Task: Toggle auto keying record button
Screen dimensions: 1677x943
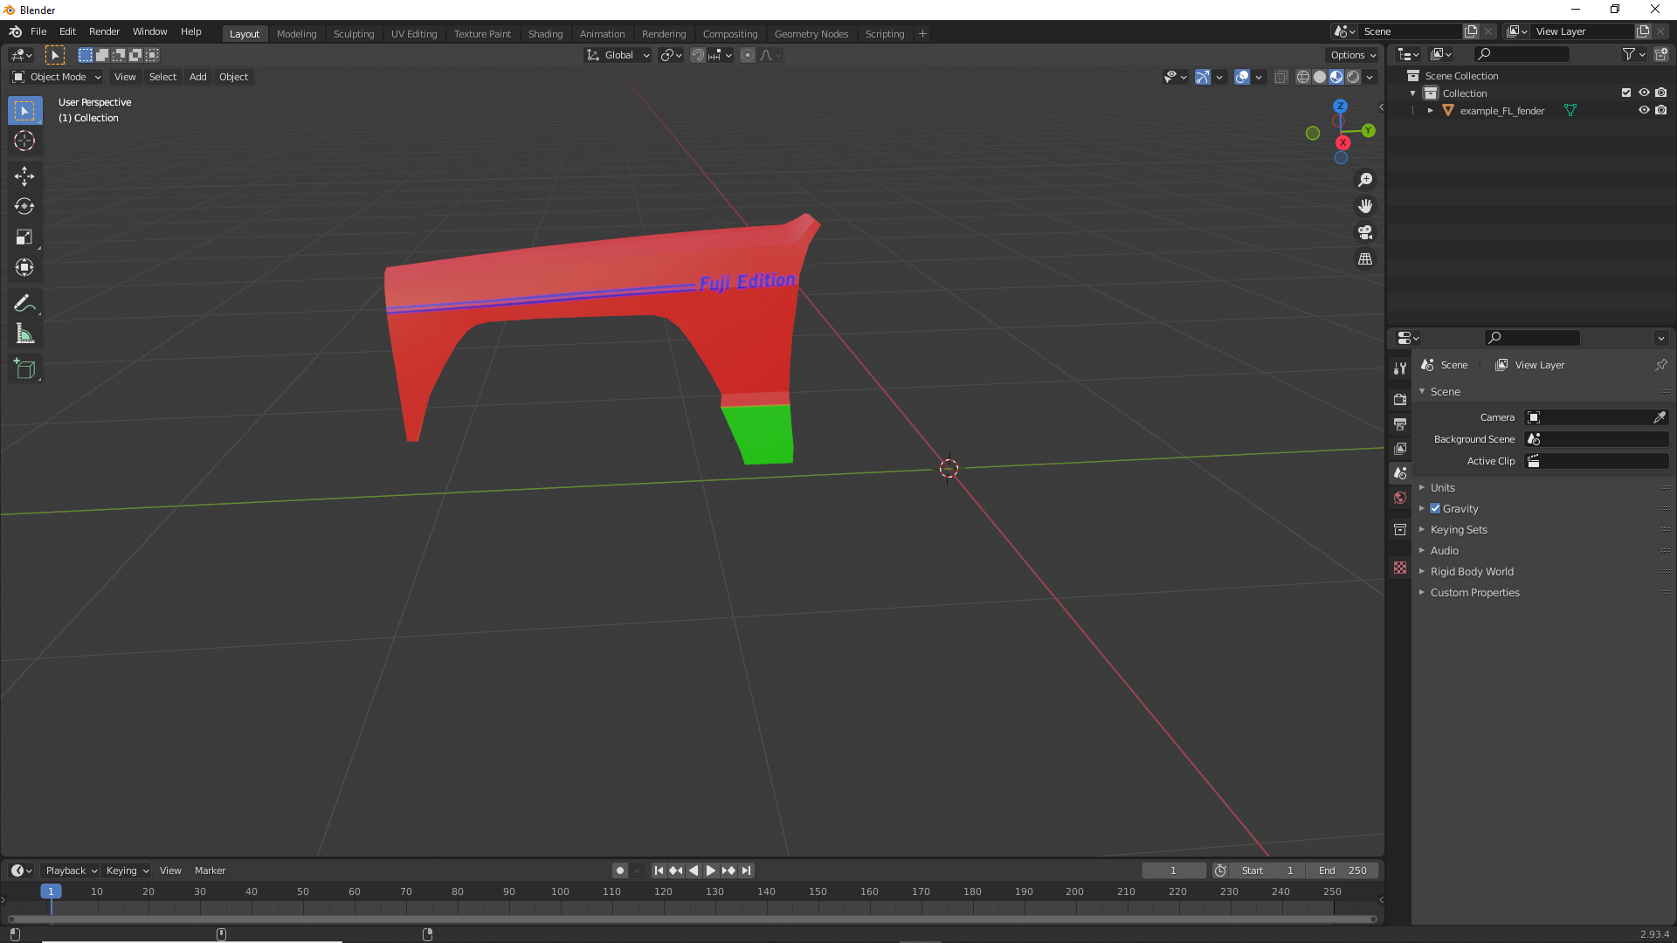Action: pos(620,871)
